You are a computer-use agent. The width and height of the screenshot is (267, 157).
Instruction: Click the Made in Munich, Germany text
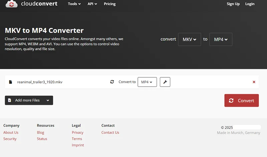(238, 133)
